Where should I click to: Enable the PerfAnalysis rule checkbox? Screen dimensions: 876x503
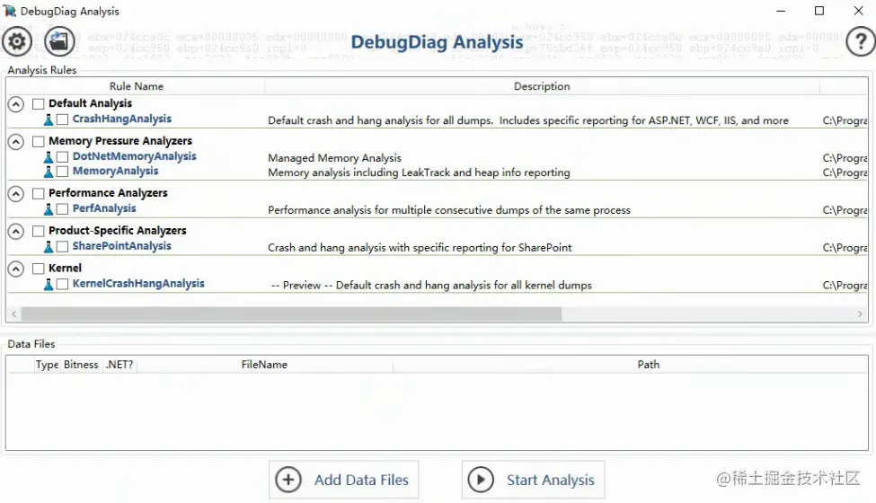[63, 208]
